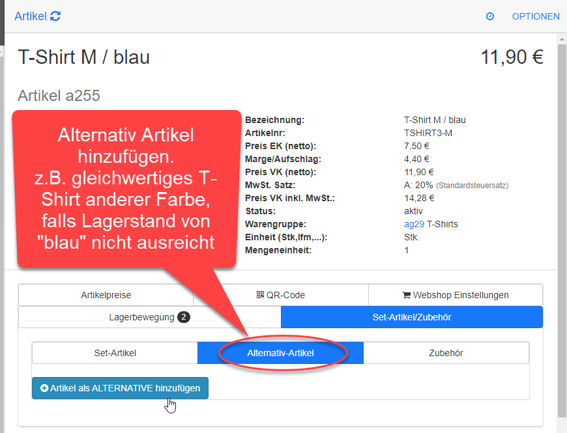Click the Marge/Aufschlag value 4,40 €
The width and height of the screenshot is (567, 433).
(x=416, y=160)
